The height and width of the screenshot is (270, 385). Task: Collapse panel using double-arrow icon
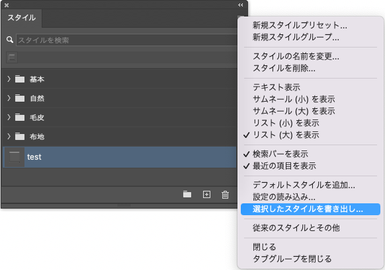[x=241, y=5]
